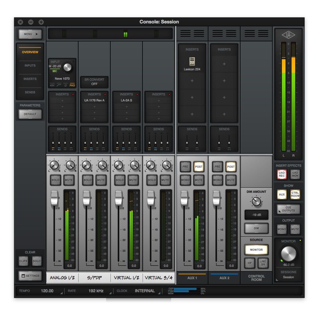This screenshot has width=318, height=318.
Task: Disable the PAD on the Neve 1073 preamp
Action: [72, 86]
